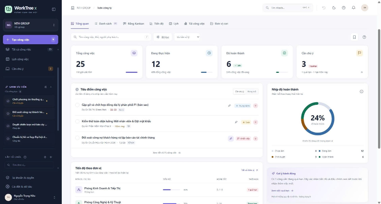Image resolution: width=381 pixels, height=204 pixels.
Task: Click the Khẩn cấp priority badge
Action: (x=243, y=139)
